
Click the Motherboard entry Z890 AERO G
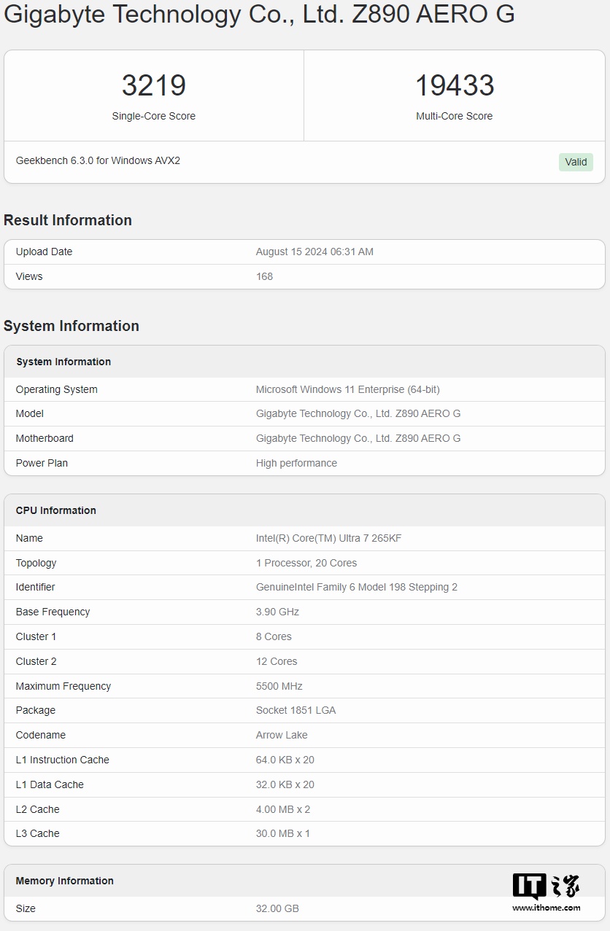point(357,438)
